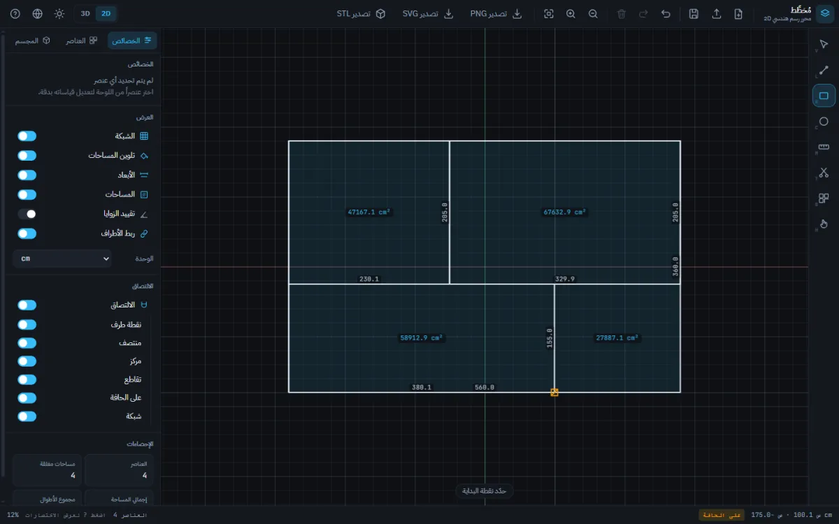The image size is (839, 524).
Task: Click the تصدير SVG export button
Action: (x=428, y=14)
